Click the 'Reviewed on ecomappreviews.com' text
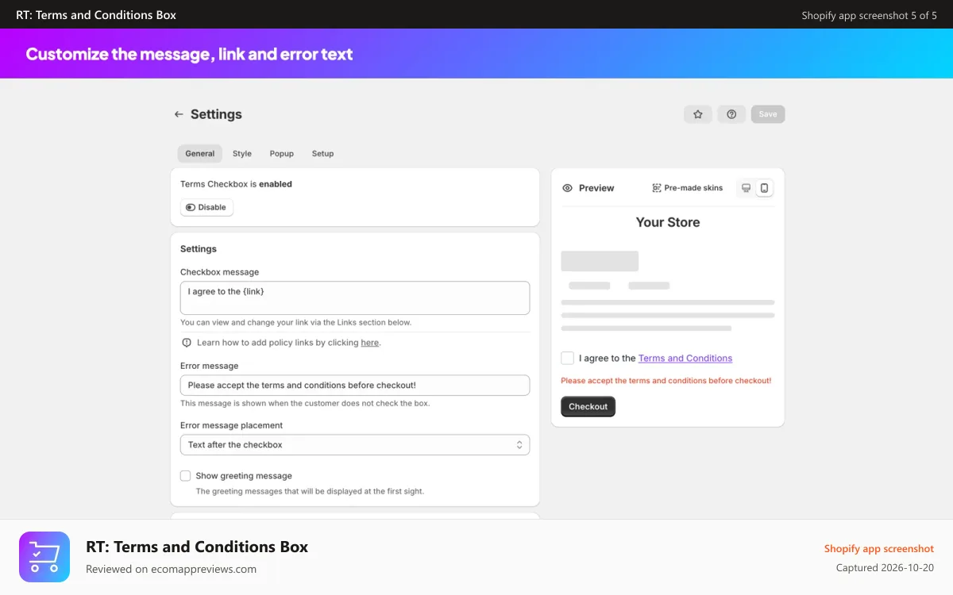This screenshot has width=953, height=595. tap(171, 569)
